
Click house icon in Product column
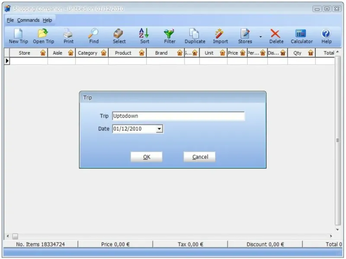[x=142, y=53]
